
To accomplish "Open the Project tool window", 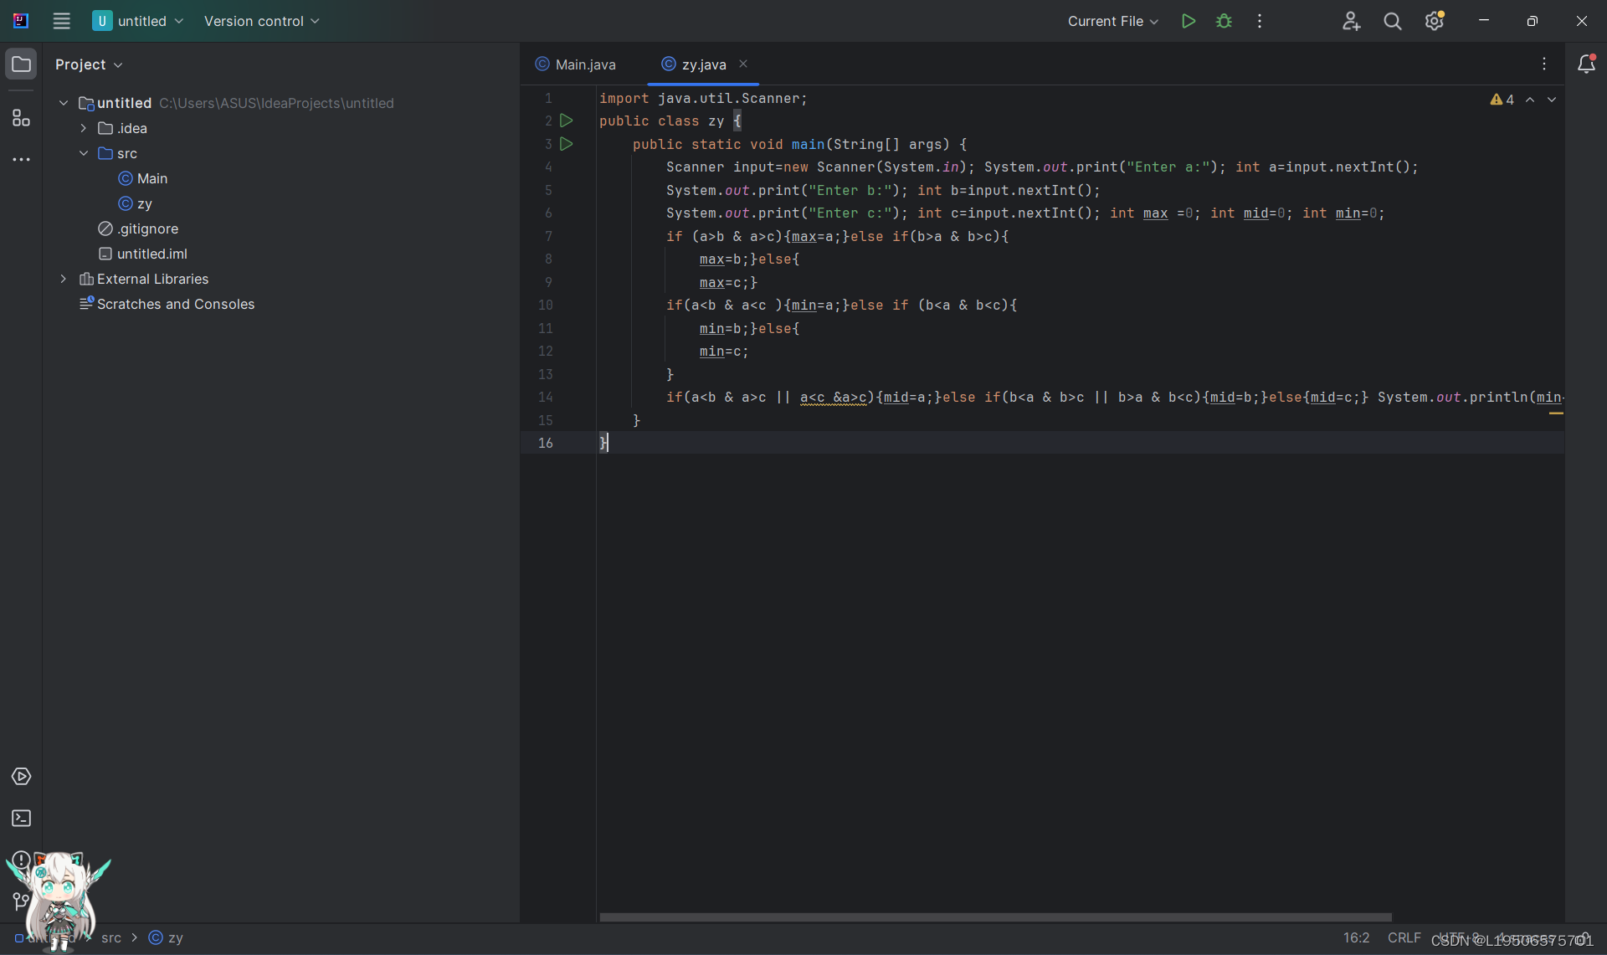I will tap(21, 63).
